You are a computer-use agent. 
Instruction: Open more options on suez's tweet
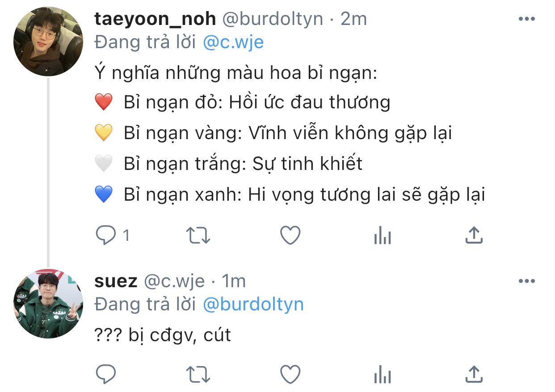tap(526, 281)
